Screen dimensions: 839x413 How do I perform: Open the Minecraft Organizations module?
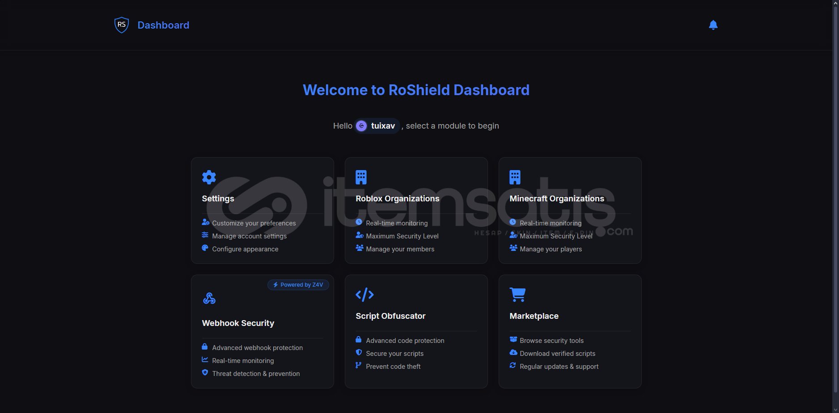pyautogui.click(x=557, y=199)
